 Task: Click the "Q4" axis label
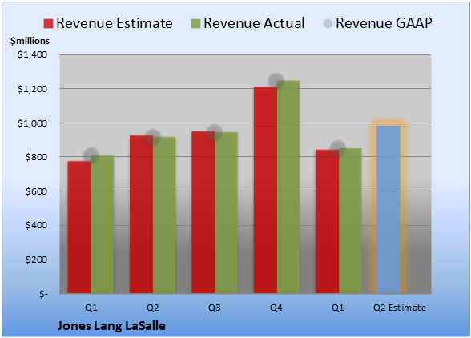coord(276,308)
